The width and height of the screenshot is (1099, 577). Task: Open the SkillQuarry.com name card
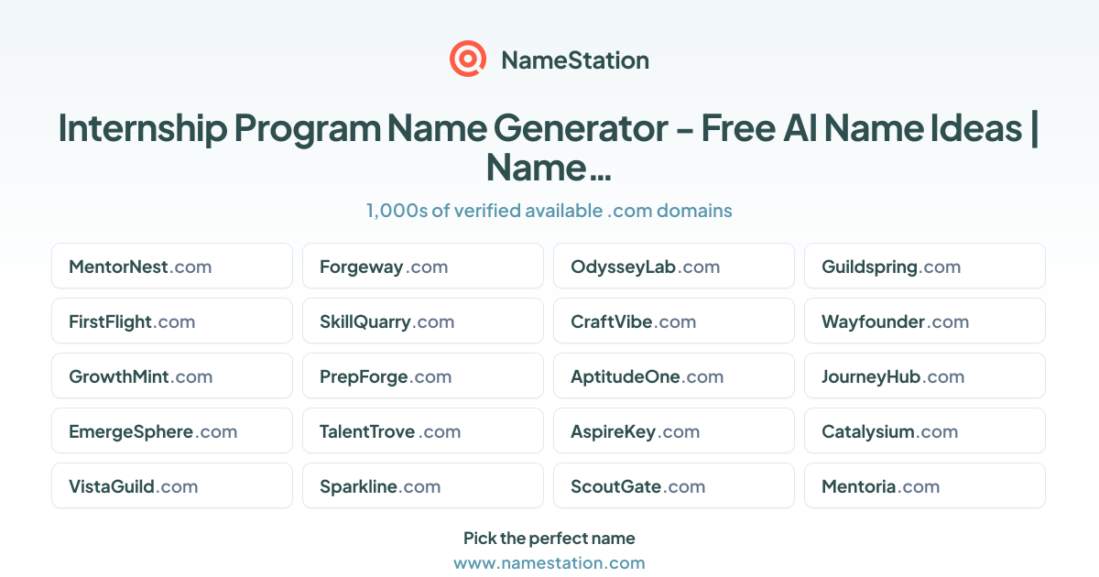click(423, 321)
